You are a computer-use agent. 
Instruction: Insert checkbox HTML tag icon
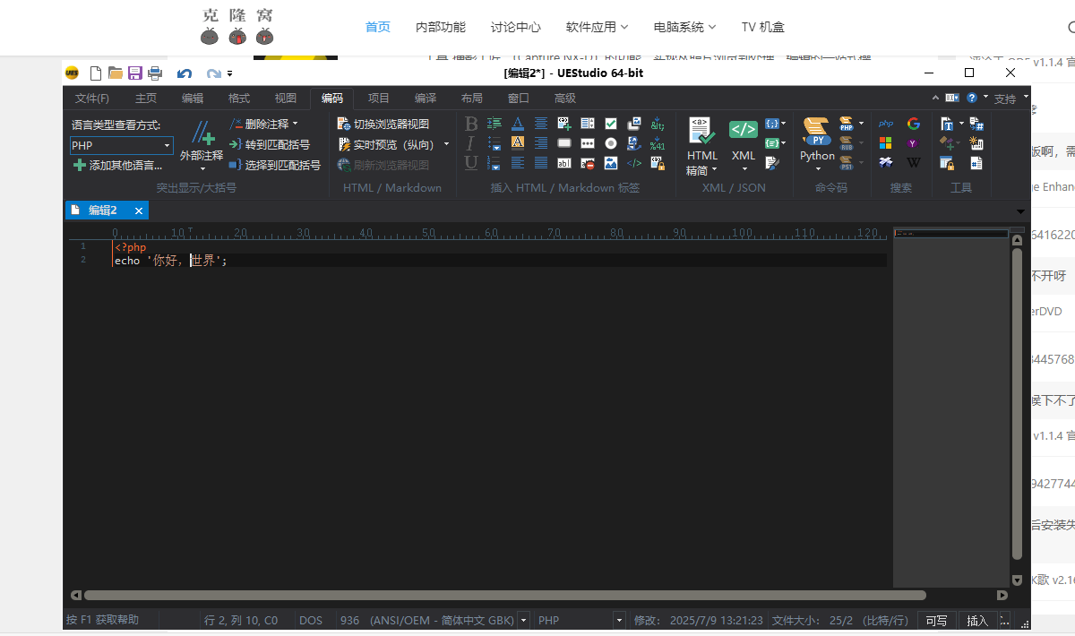point(611,124)
